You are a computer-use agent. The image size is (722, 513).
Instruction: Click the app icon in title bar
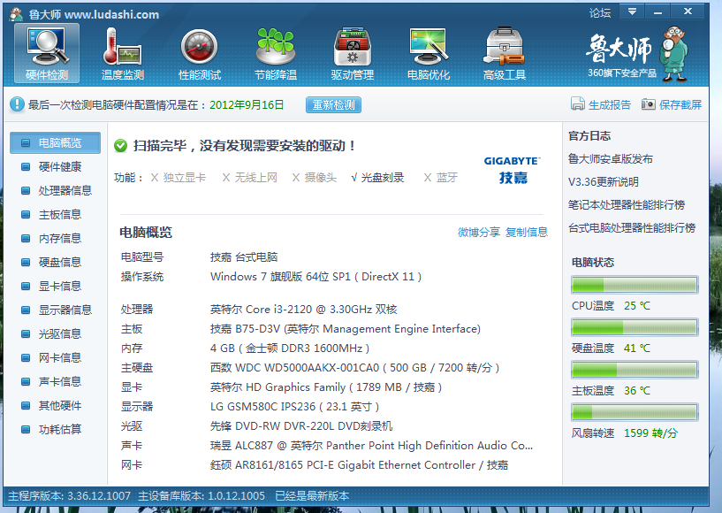[x=16, y=14]
